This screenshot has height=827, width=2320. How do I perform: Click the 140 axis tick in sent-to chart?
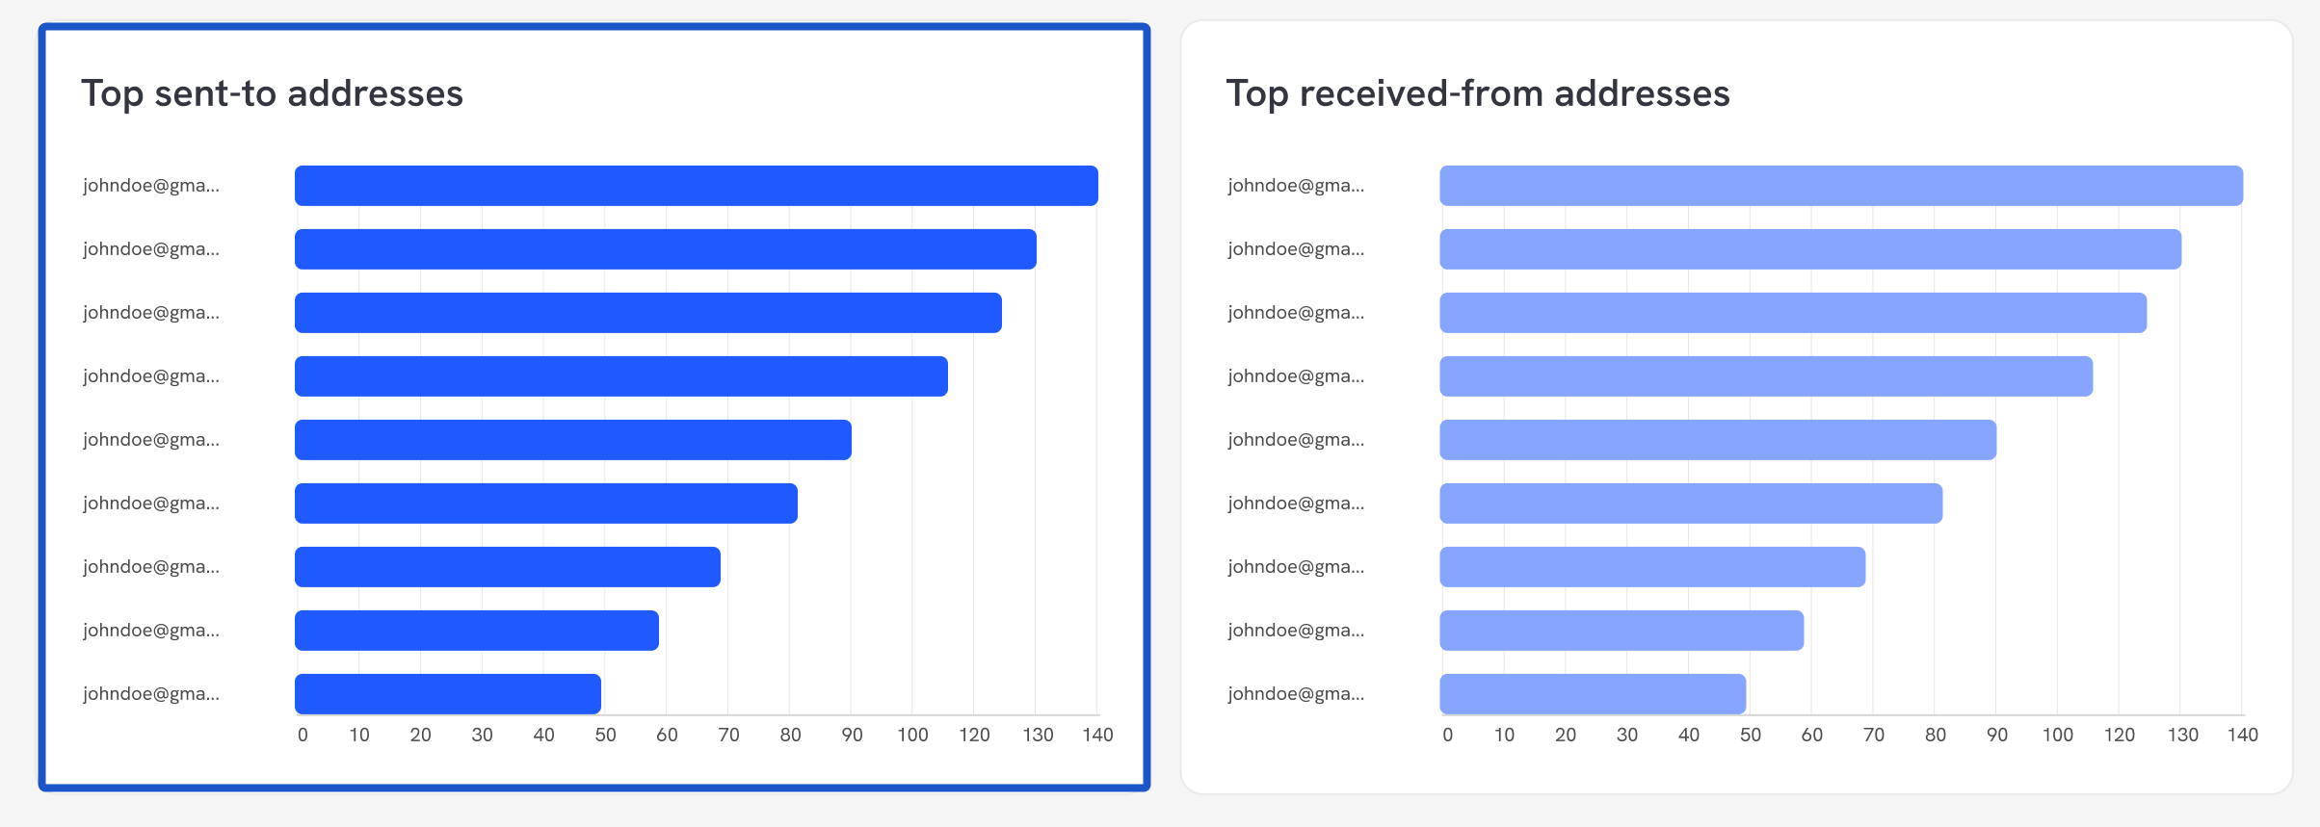(1097, 736)
